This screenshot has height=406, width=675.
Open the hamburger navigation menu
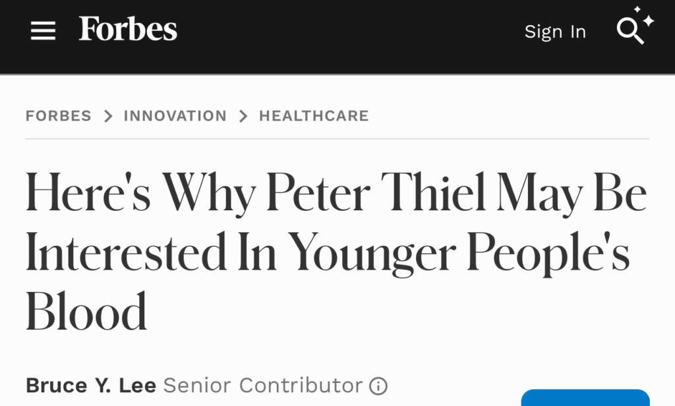pos(43,31)
